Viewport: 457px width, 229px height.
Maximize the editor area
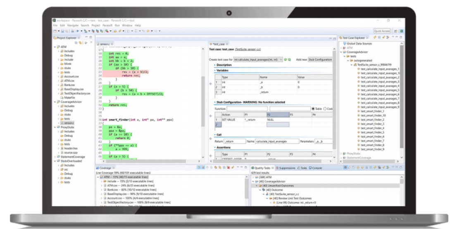pyautogui.click(x=335, y=39)
